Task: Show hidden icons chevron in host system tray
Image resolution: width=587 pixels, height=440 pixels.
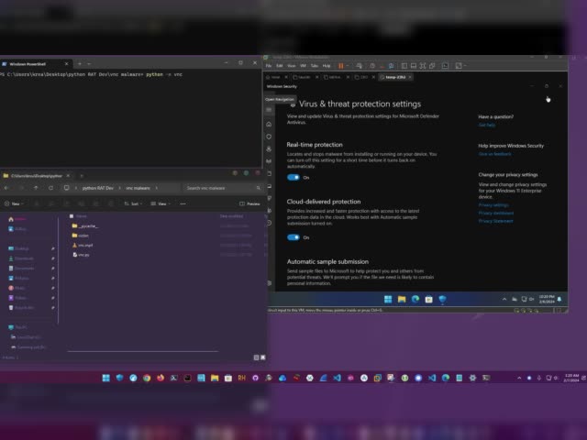Action: 519,378
